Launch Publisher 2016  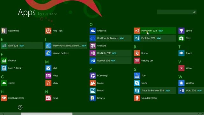pos(155,38)
